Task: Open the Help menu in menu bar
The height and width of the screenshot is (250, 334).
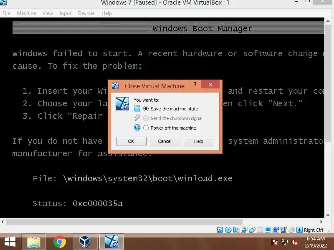Action: click(x=106, y=13)
